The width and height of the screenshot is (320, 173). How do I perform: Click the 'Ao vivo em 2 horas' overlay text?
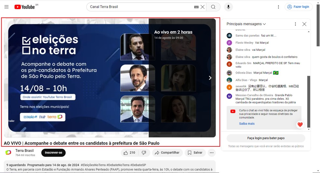click(x=173, y=32)
